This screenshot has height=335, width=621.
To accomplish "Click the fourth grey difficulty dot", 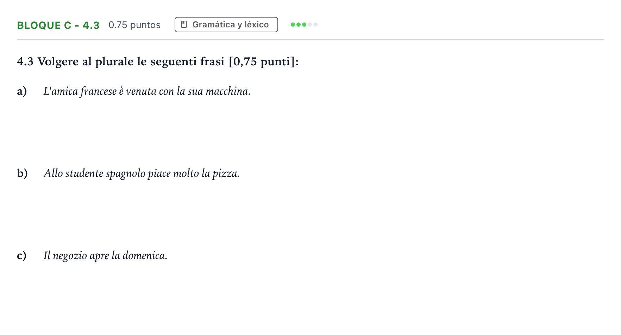I will pyautogui.click(x=310, y=25).
